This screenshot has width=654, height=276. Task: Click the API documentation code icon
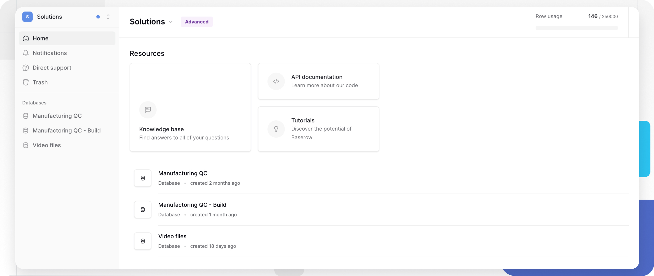click(x=276, y=81)
